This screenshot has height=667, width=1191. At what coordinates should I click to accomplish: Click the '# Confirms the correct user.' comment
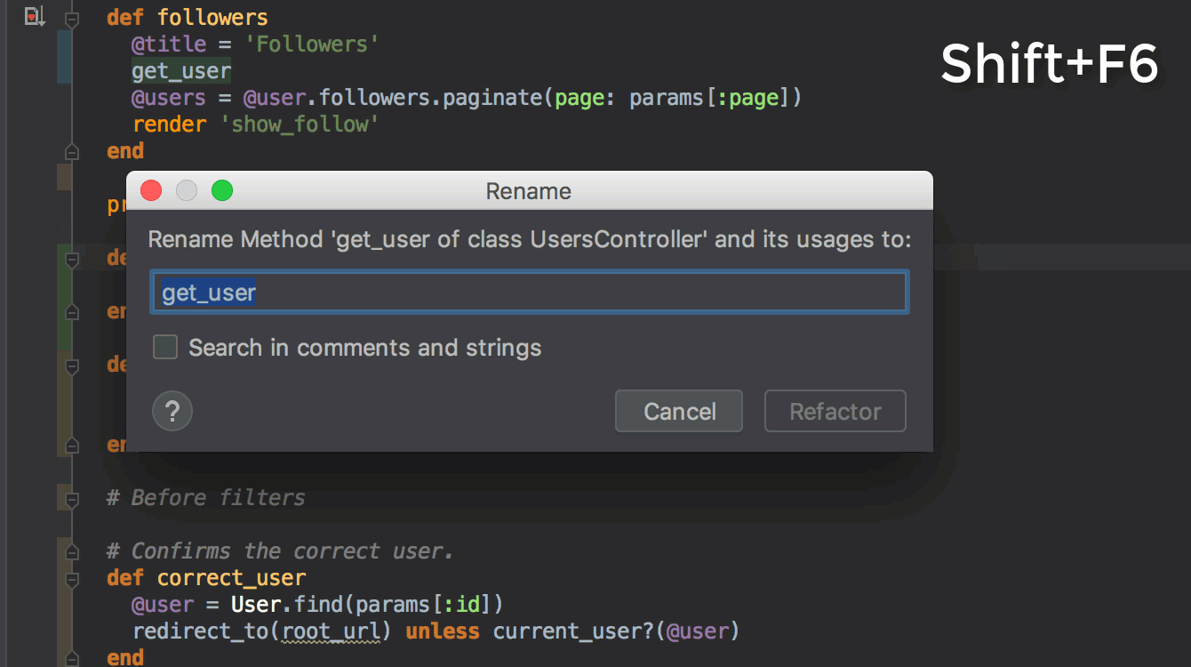280,550
